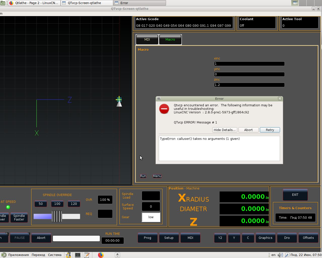
Task: Click the panel clock showing 07:50
Action: [306, 255]
